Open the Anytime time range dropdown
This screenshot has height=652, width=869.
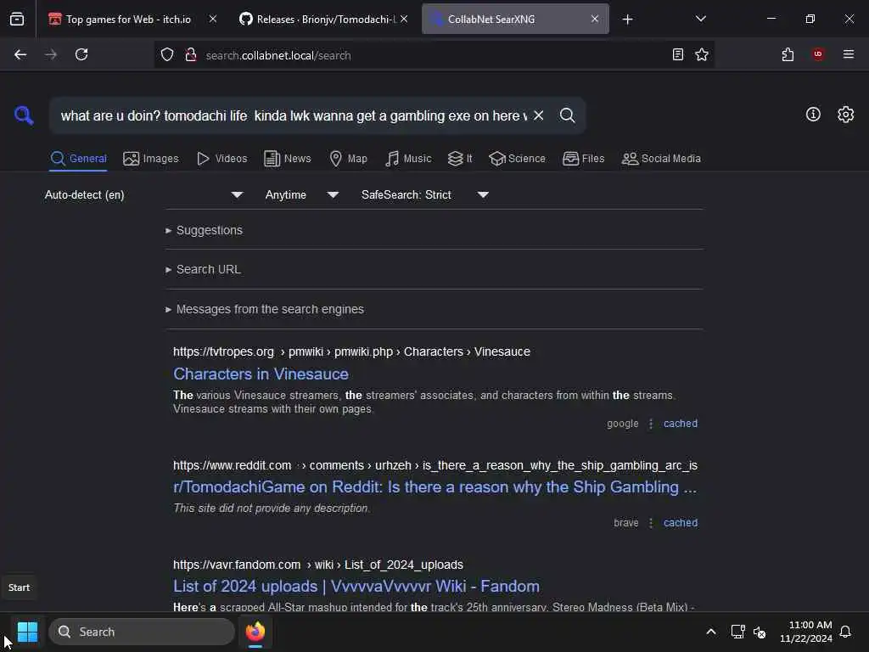302,194
